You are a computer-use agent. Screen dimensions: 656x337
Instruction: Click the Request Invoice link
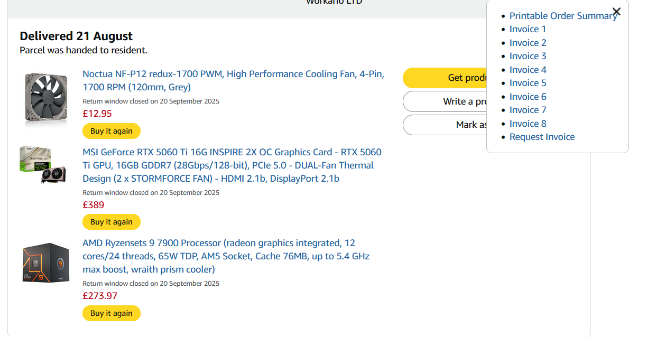[542, 137]
